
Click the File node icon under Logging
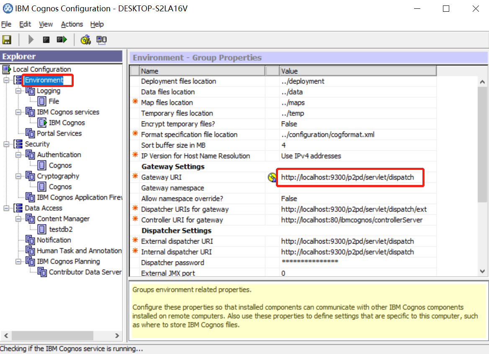pos(42,101)
